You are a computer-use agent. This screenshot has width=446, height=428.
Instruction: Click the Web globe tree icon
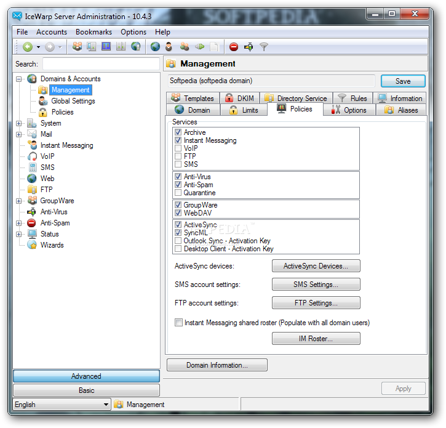[32, 179]
